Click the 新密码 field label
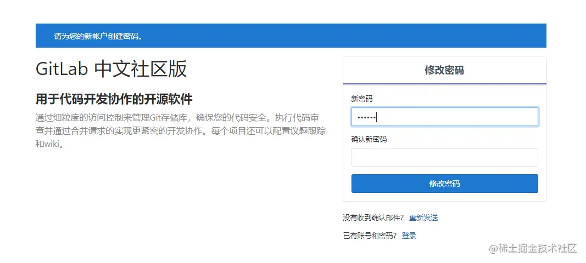586x263 pixels. pyautogui.click(x=362, y=99)
